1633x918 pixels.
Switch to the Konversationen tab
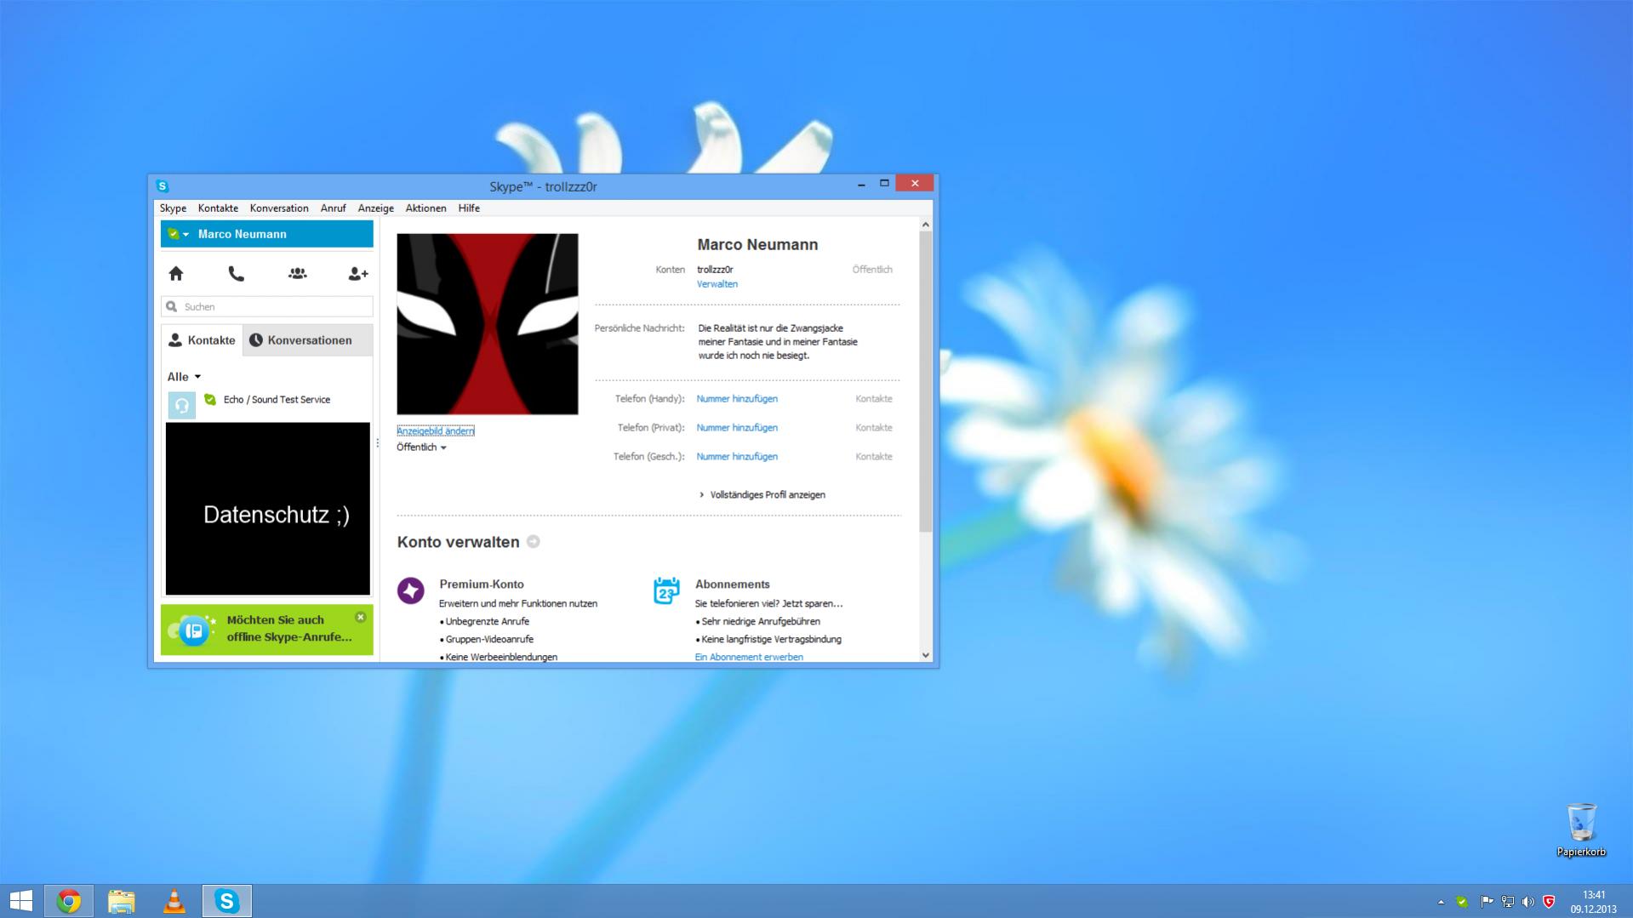pos(308,340)
